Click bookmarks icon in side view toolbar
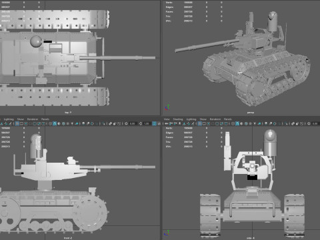This screenshot has height=240, width=320. (179, 123)
